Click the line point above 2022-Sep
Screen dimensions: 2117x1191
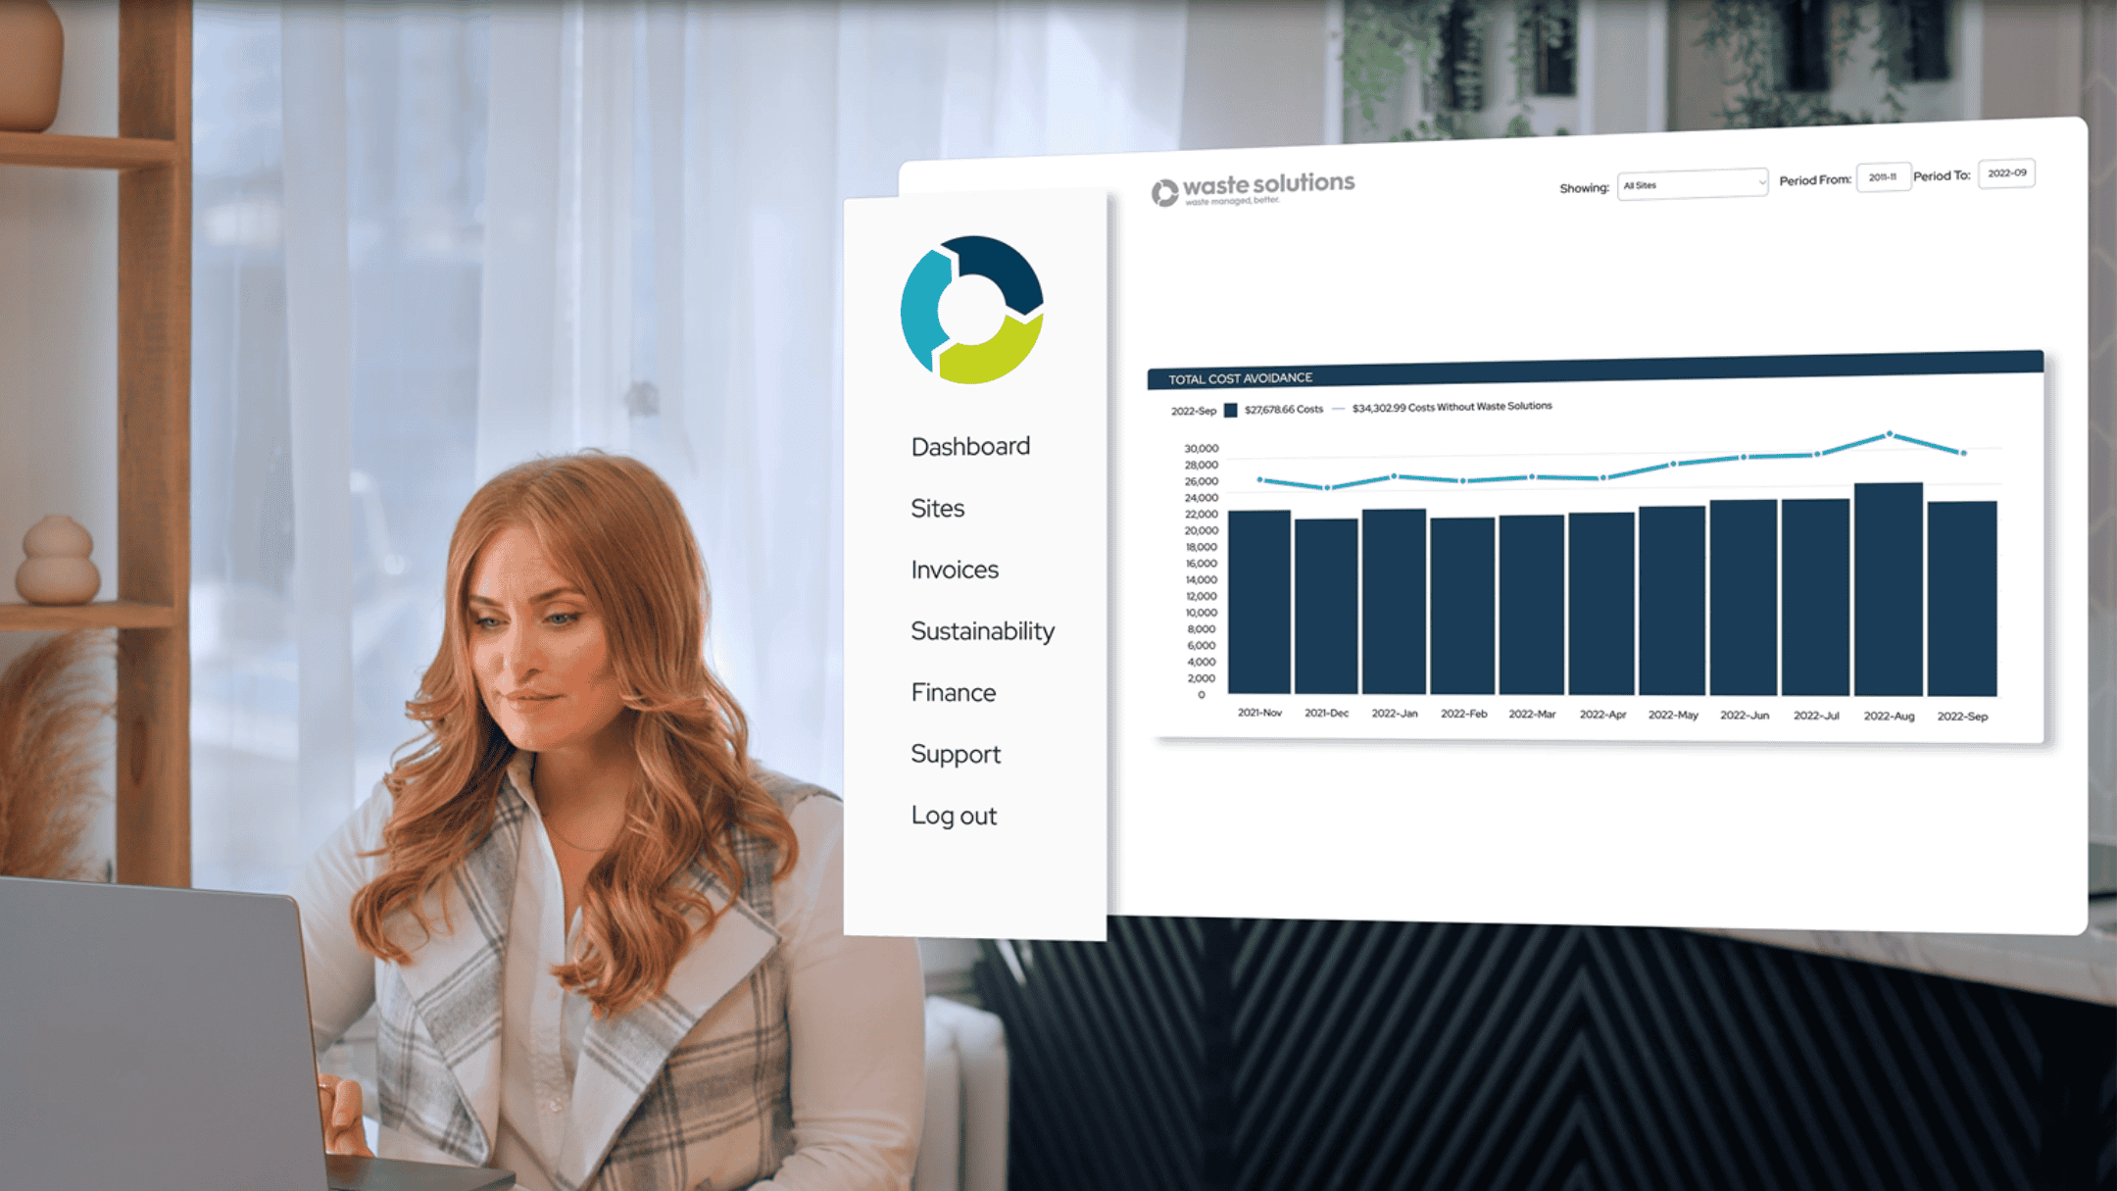click(1962, 453)
